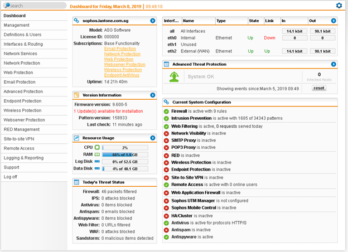This screenshot has width=348, height=252.
Task: Click the search magnifier icon
Action: click(x=8, y=6)
